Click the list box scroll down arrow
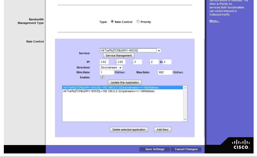This screenshot has height=157, width=257. pos(185,120)
